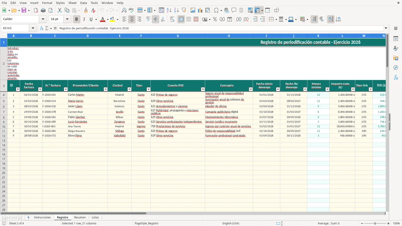Click the horizontal scrollbar
The image size is (402, 226).
tap(73, 213)
